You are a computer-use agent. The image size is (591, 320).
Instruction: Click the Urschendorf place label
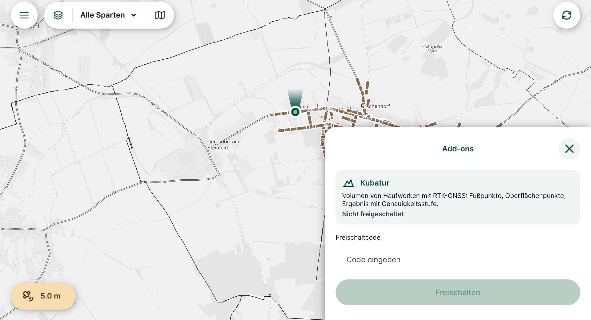click(x=375, y=106)
